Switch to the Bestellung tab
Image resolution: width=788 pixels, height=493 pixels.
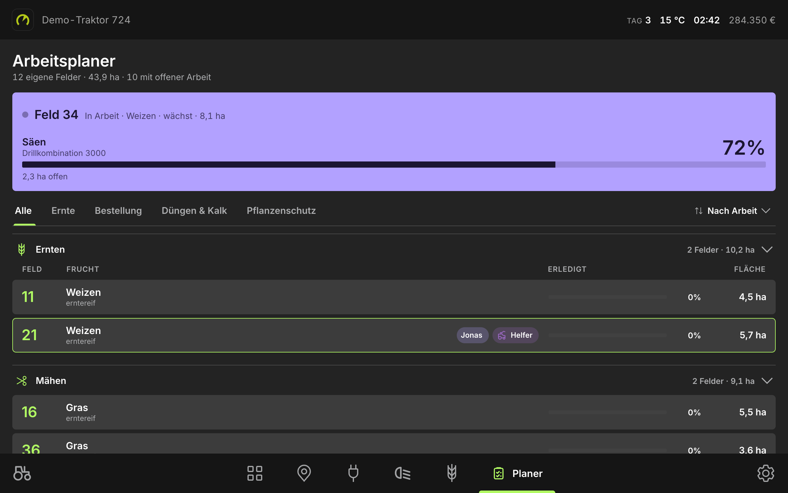tap(118, 211)
